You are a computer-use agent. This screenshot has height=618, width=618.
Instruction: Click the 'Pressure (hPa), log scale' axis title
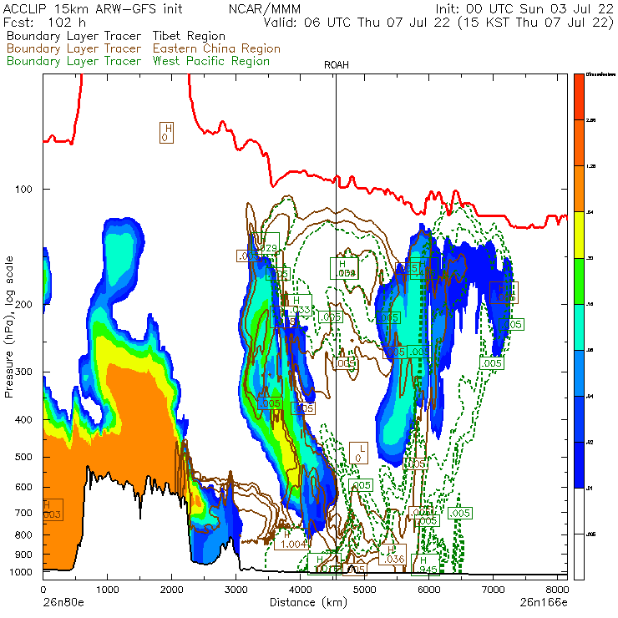click(x=8, y=327)
